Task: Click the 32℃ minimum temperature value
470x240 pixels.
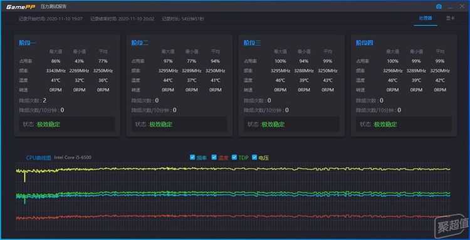Action: point(79,80)
